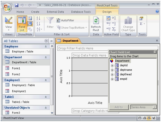Toggle the Drill Buttons icon in Show/Hide
Image resolution: width=161 pixels, height=122 pixels.
[x=30, y=29]
